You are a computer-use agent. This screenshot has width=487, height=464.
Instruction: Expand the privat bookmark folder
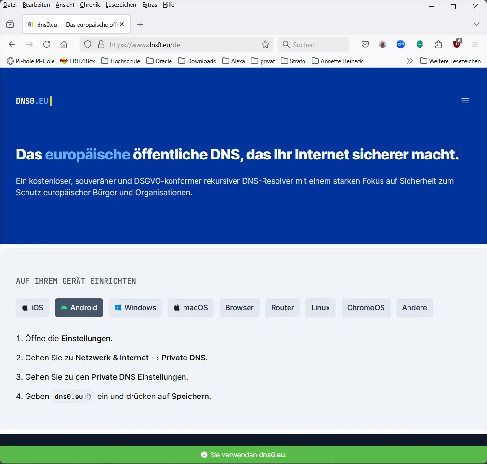pyautogui.click(x=263, y=61)
